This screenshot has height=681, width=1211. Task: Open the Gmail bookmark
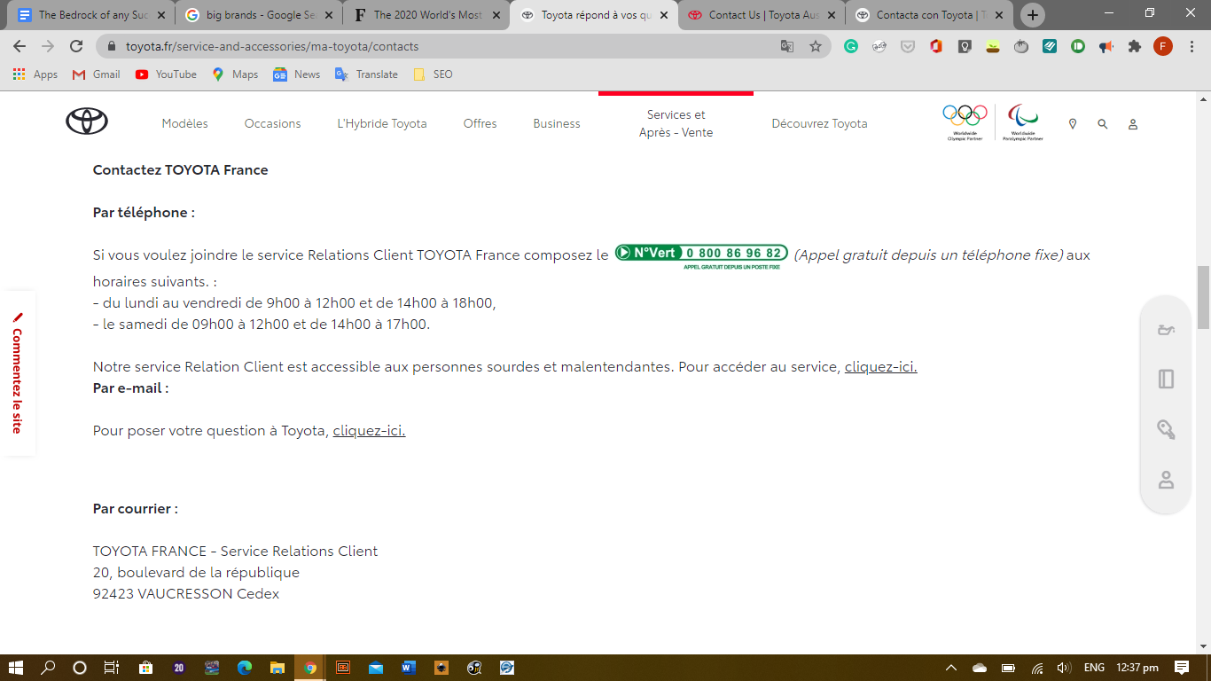[x=96, y=74]
